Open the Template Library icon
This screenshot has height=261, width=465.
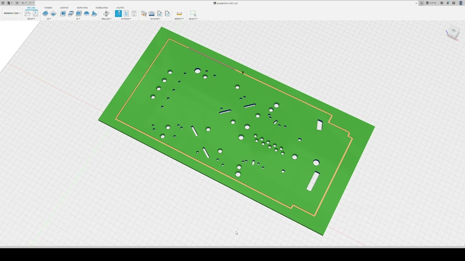coord(167,14)
